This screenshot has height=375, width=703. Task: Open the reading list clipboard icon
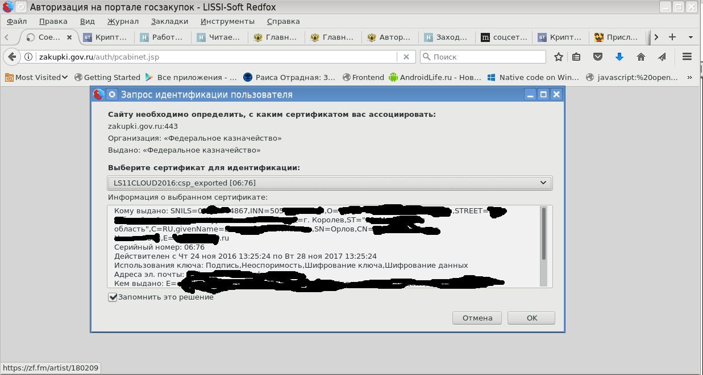pyautogui.click(x=577, y=57)
